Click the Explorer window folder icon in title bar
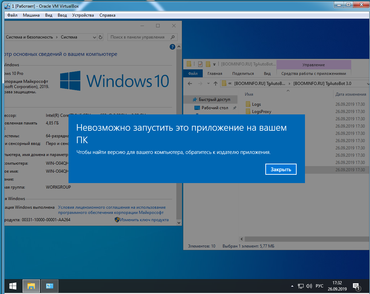The width and height of the screenshot is (370, 294). tap(189, 64)
